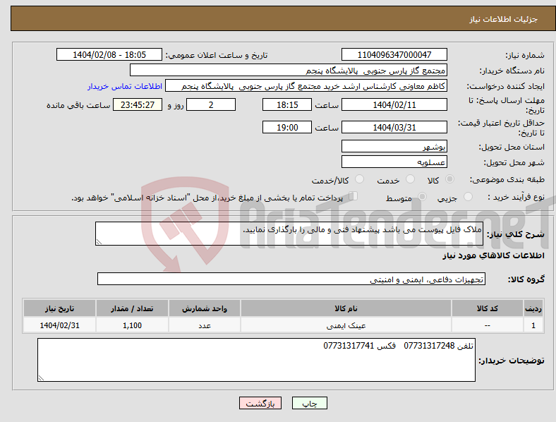Select the متوسط purchase type radio
556x422 pixels.
pyautogui.click(x=422, y=196)
